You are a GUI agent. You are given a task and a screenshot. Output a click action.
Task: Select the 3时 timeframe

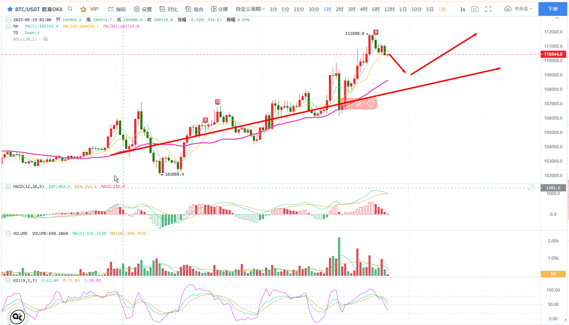tap(352, 9)
